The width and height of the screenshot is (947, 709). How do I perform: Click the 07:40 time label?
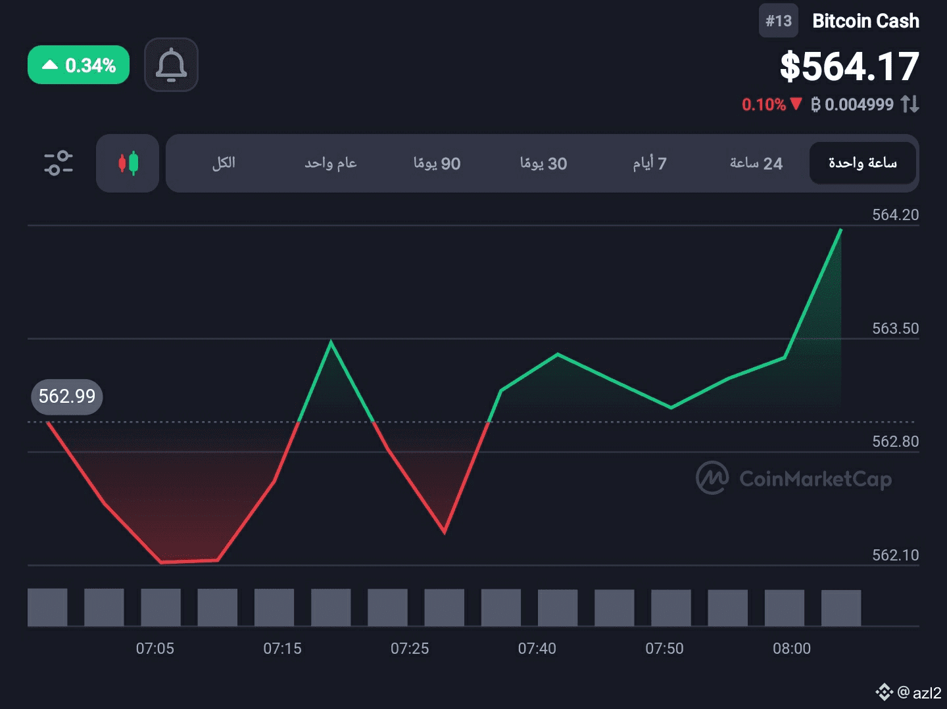(537, 649)
